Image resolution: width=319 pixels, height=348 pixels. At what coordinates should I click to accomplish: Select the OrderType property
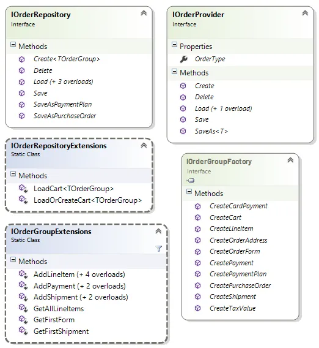pyautogui.click(x=210, y=59)
